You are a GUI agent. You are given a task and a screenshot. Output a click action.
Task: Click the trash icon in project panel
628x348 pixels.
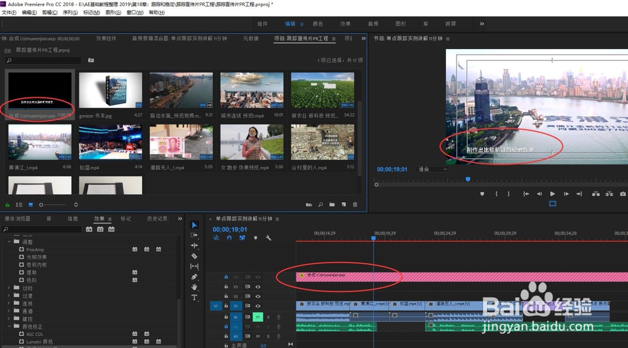pyautogui.click(x=355, y=205)
